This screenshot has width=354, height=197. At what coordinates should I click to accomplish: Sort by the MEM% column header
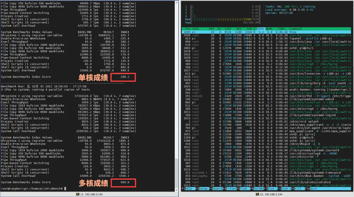coord(269,29)
